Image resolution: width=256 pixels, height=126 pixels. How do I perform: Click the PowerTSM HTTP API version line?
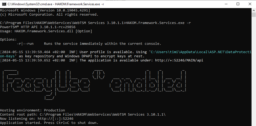click(38, 27)
